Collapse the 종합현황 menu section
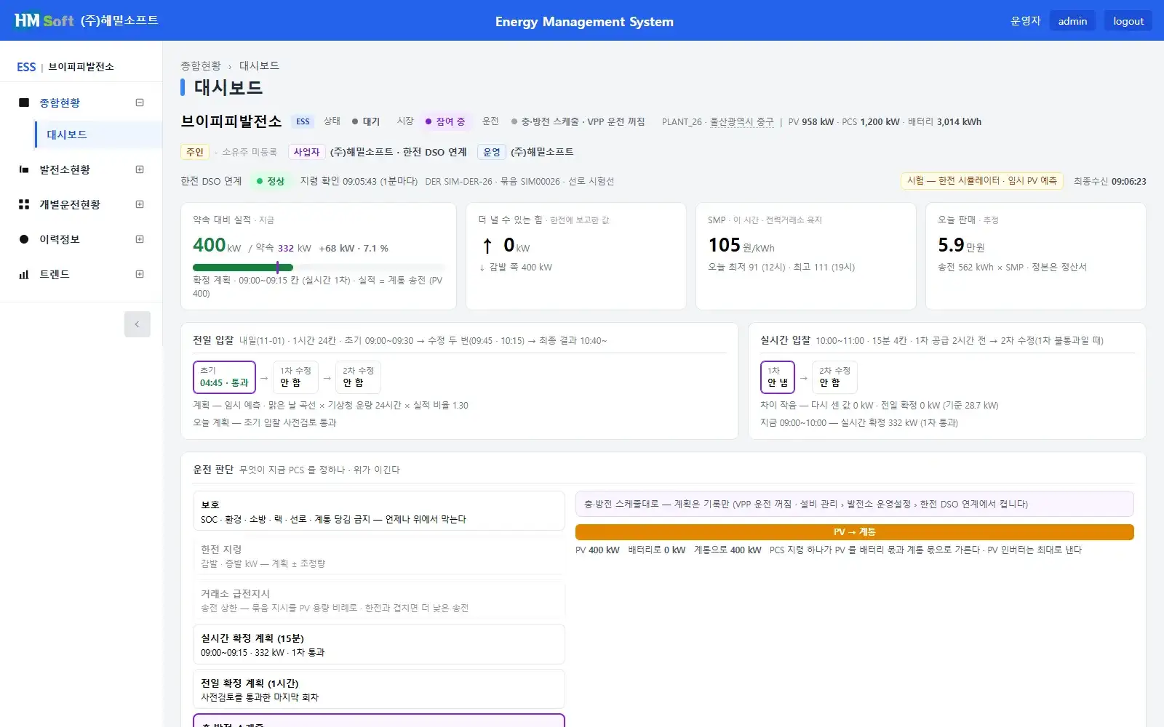The width and height of the screenshot is (1164, 727). point(140,103)
